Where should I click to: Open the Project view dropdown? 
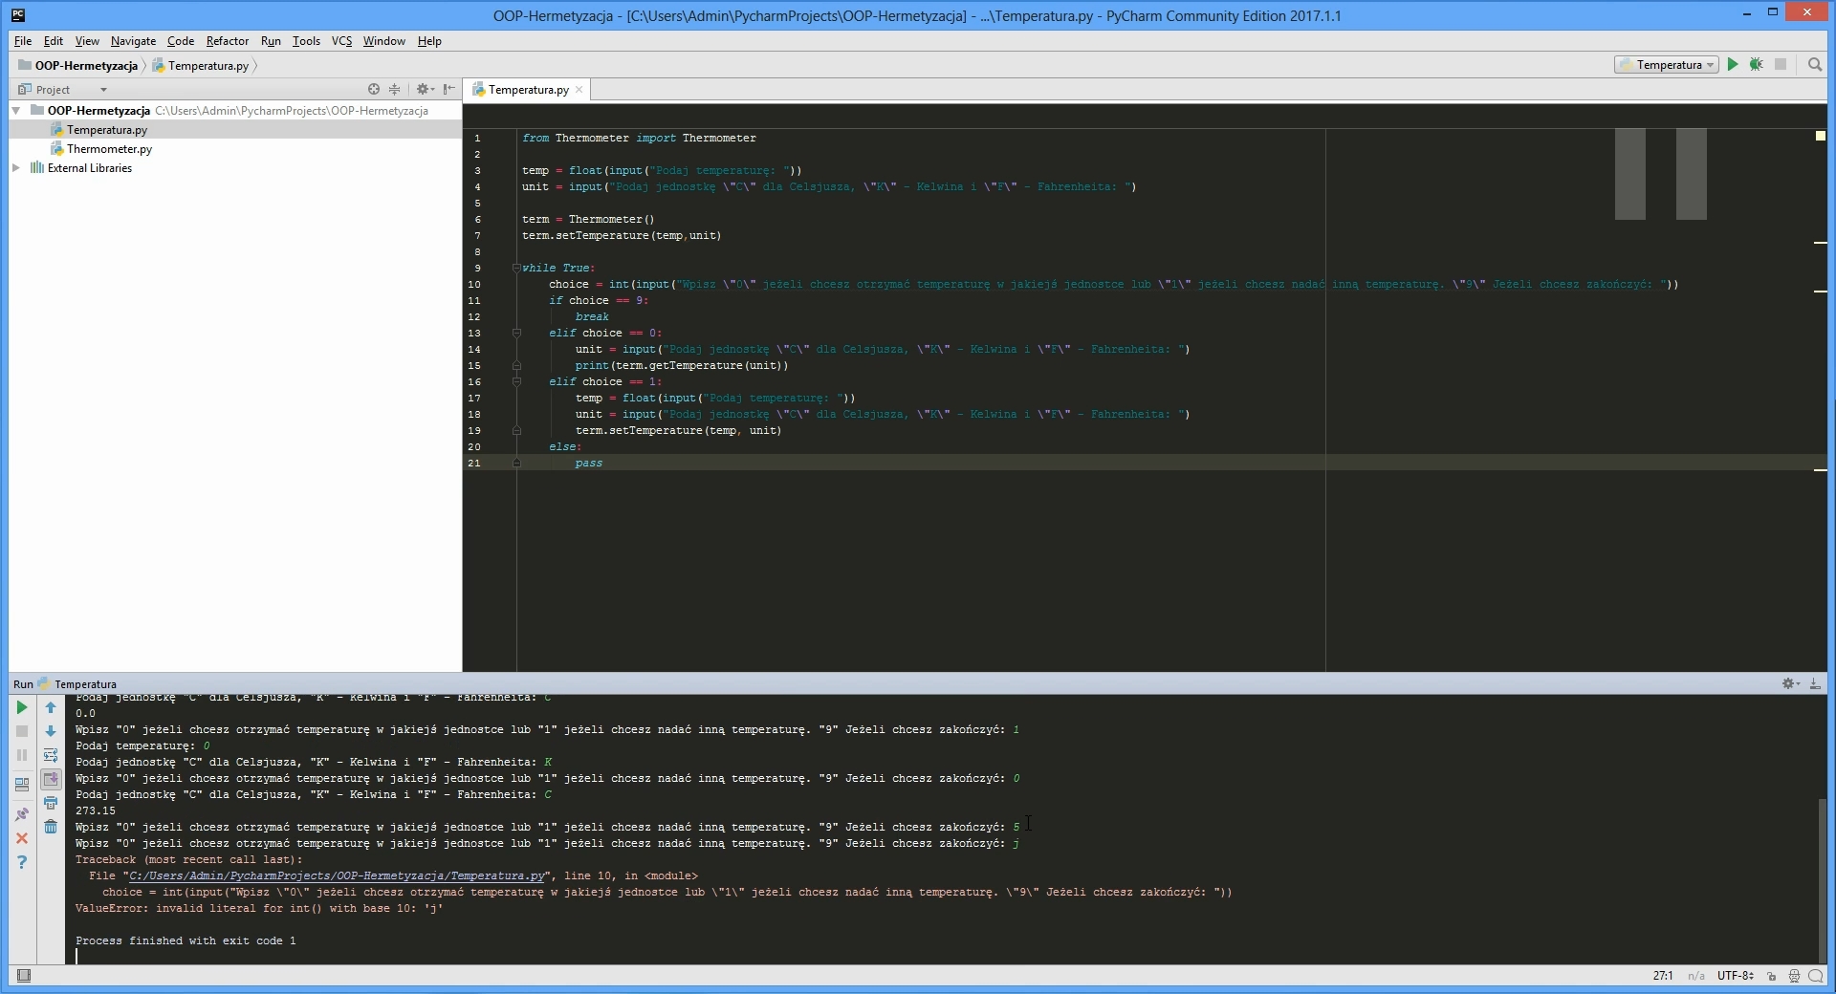(102, 89)
